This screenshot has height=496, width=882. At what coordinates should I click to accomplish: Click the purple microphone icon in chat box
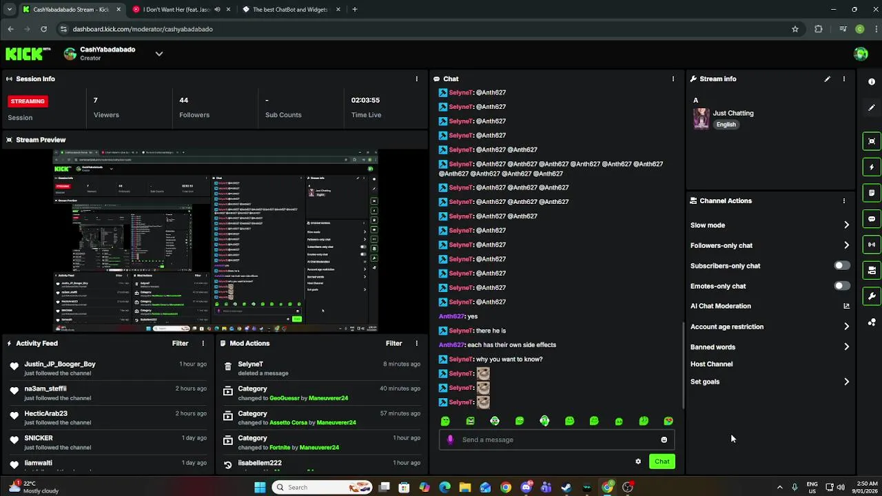click(x=450, y=440)
